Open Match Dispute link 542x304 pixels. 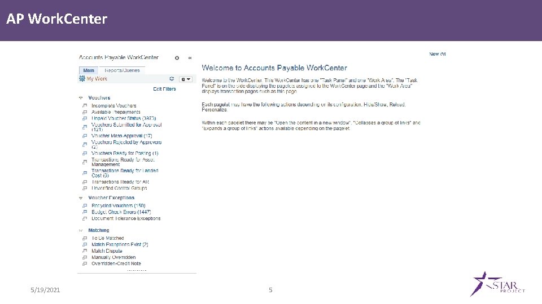click(107, 251)
